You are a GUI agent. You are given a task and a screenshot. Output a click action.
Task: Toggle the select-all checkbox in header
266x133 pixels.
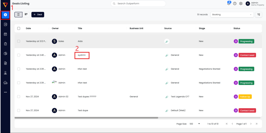19,28
